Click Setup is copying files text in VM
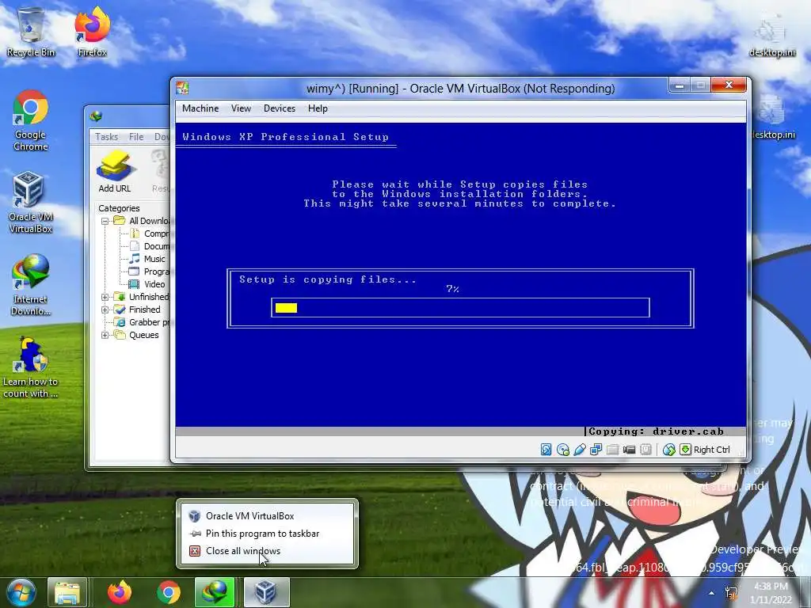811x608 pixels. [x=327, y=279]
